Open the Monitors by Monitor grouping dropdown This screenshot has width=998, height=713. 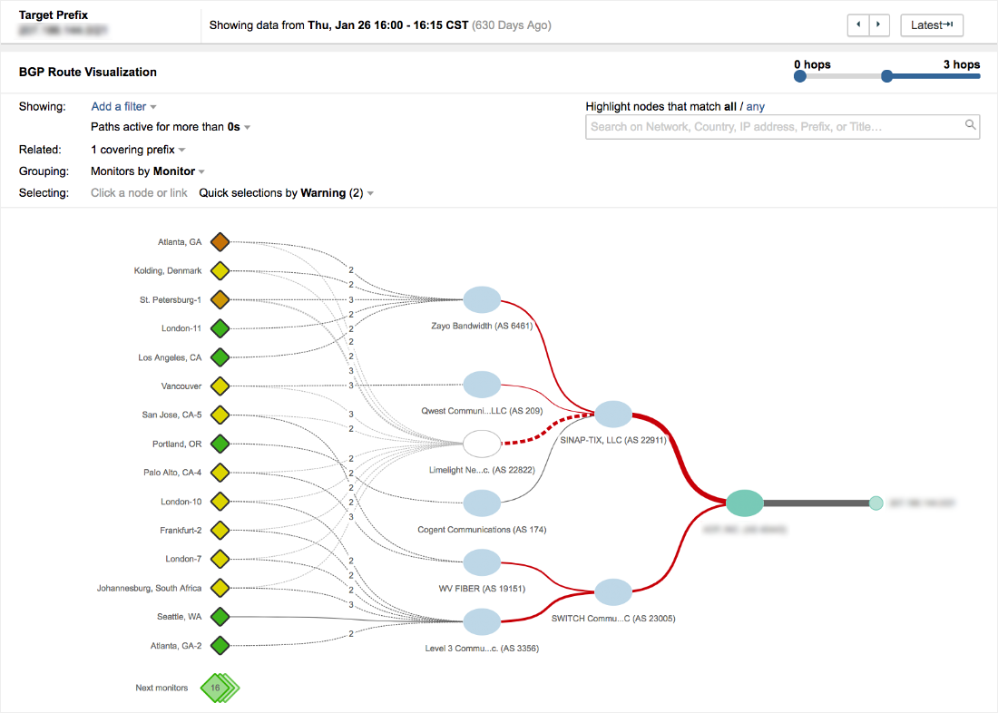[x=147, y=171]
